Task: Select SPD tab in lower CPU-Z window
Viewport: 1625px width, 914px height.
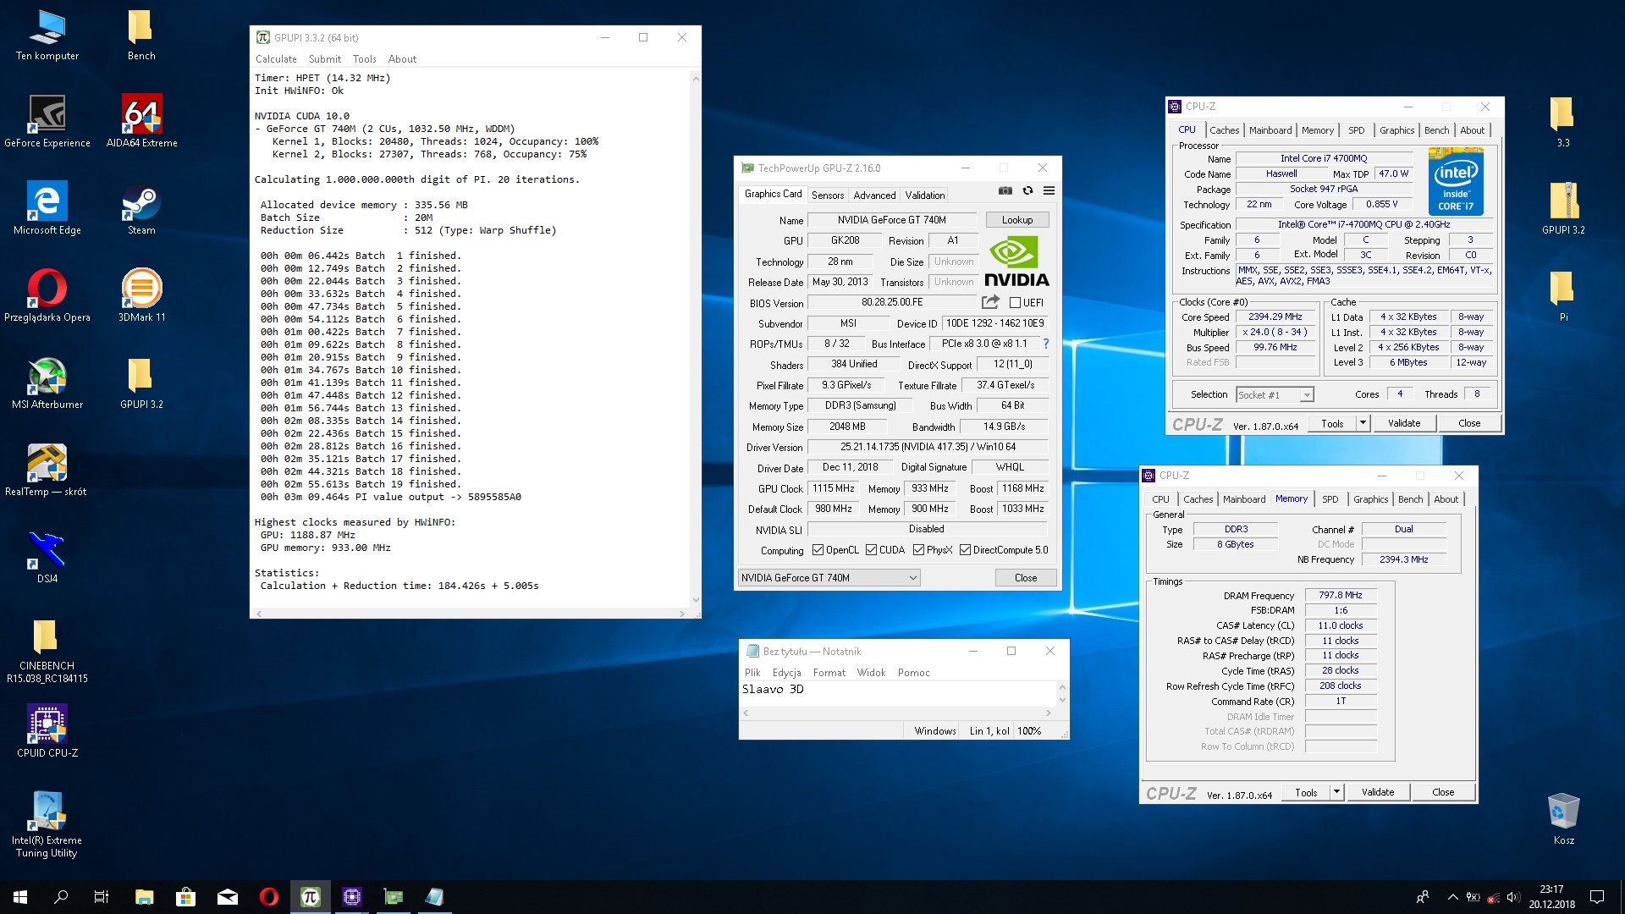Action: pyautogui.click(x=1330, y=499)
